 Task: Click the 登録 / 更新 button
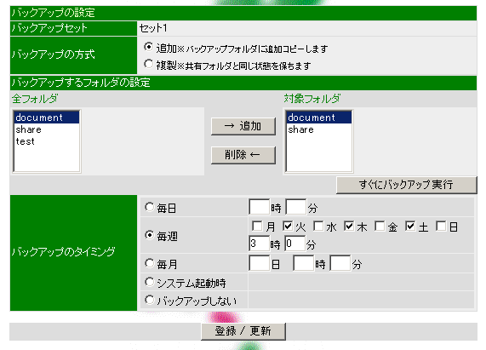(243, 331)
